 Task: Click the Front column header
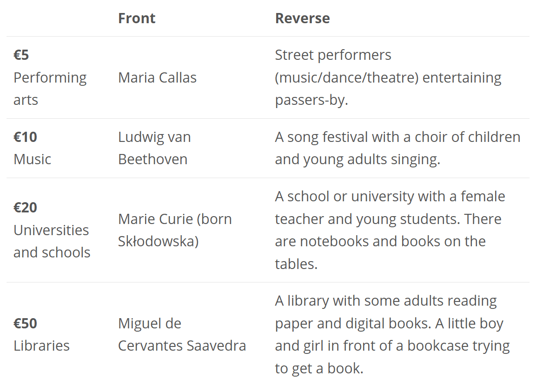point(137,18)
